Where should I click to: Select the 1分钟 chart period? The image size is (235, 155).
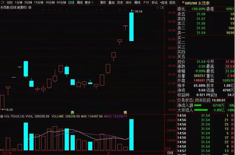(x=18, y=3)
